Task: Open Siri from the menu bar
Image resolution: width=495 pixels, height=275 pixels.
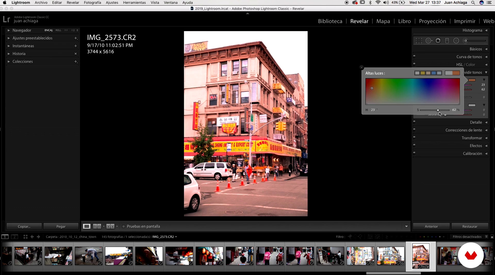Action: pos(481,3)
